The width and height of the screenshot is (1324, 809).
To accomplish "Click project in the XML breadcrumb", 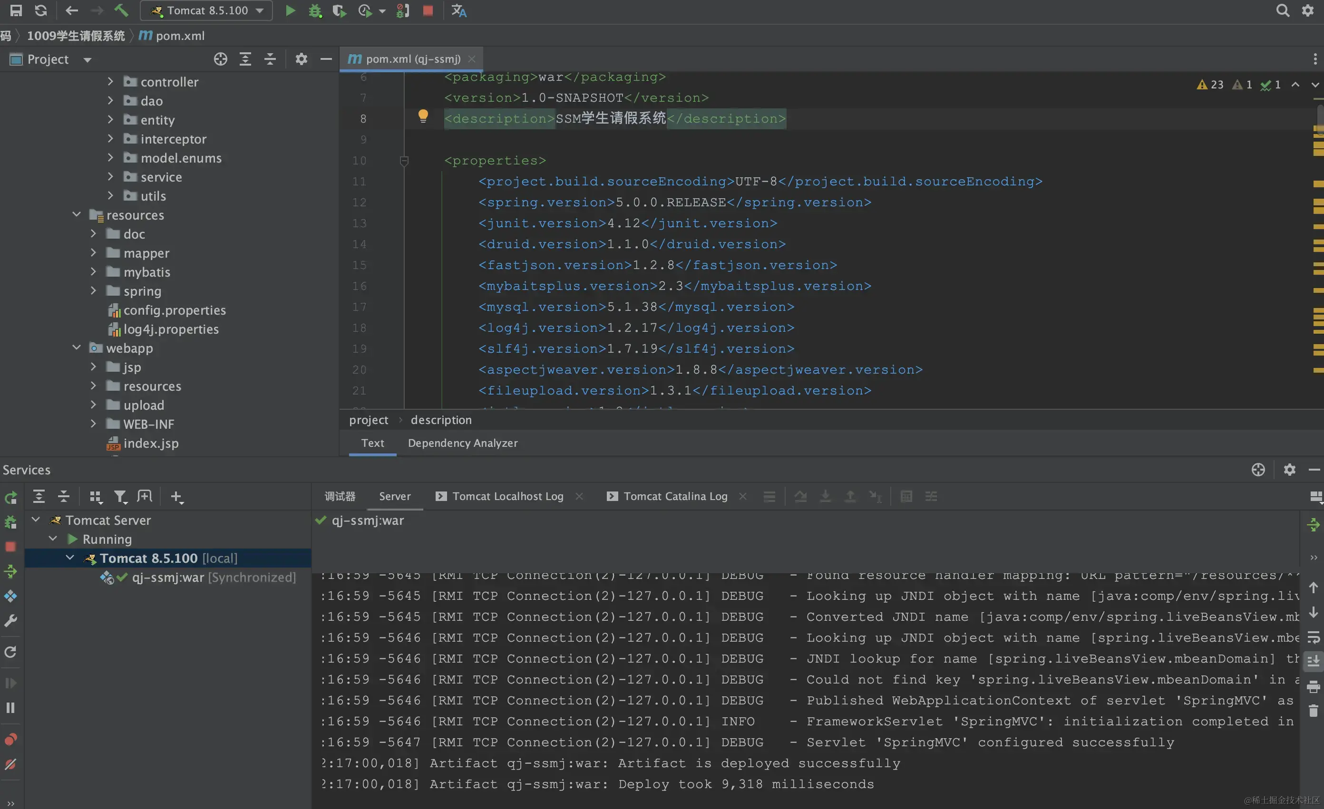I will point(368,420).
